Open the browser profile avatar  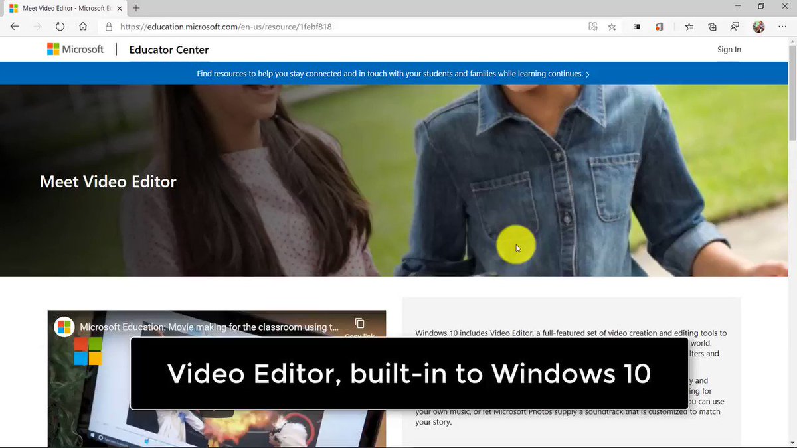coord(758,27)
